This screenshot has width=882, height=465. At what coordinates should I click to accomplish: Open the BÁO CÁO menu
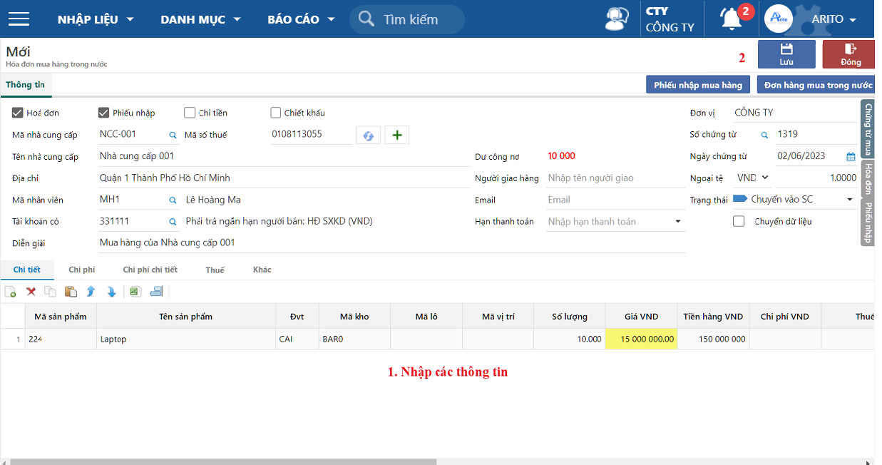pos(301,19)
